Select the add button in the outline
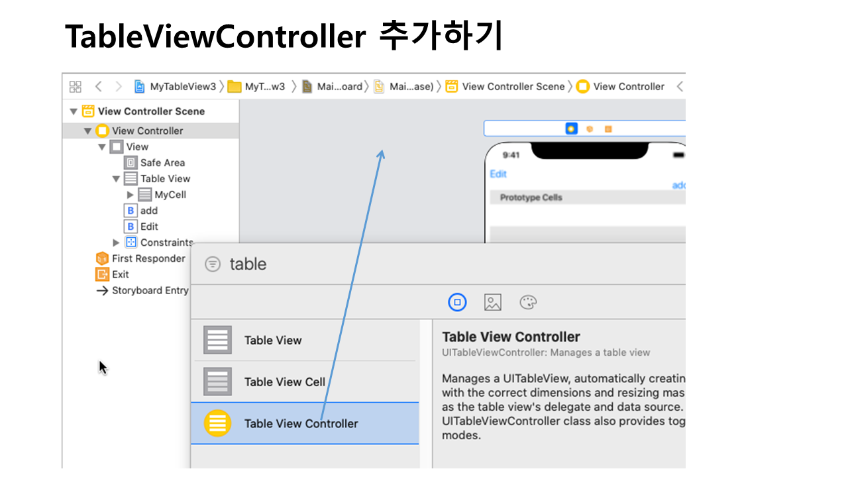The width and height of the screenshot is (848, 477). pos(148,211)
